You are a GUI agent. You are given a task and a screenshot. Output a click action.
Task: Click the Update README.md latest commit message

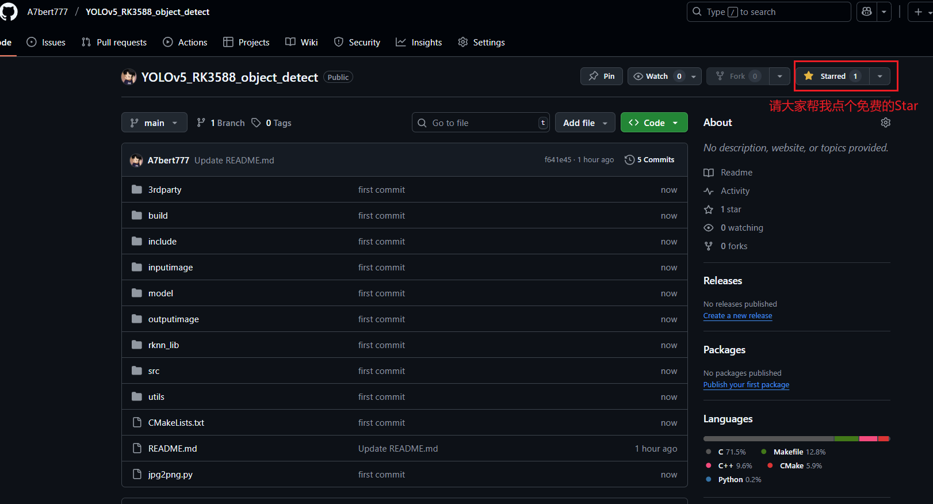click(234, 160)
